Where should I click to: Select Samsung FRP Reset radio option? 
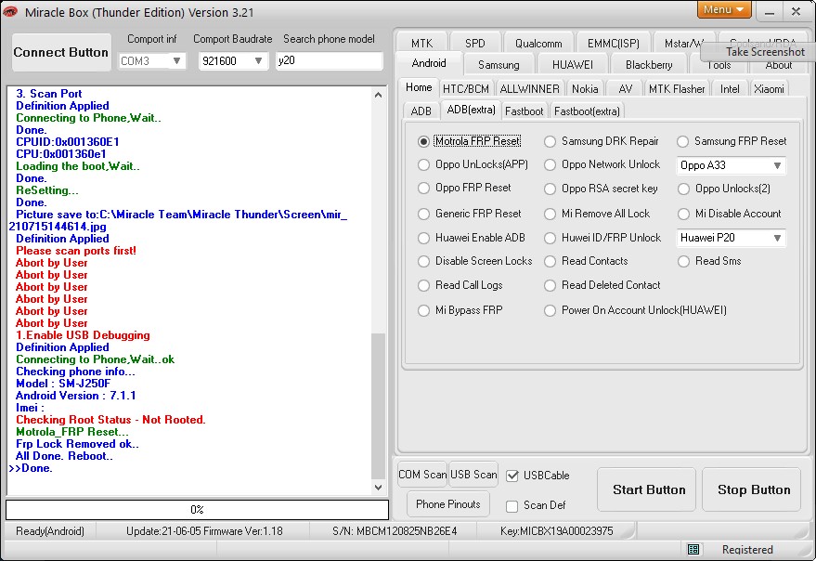click(x=683, y=142)
